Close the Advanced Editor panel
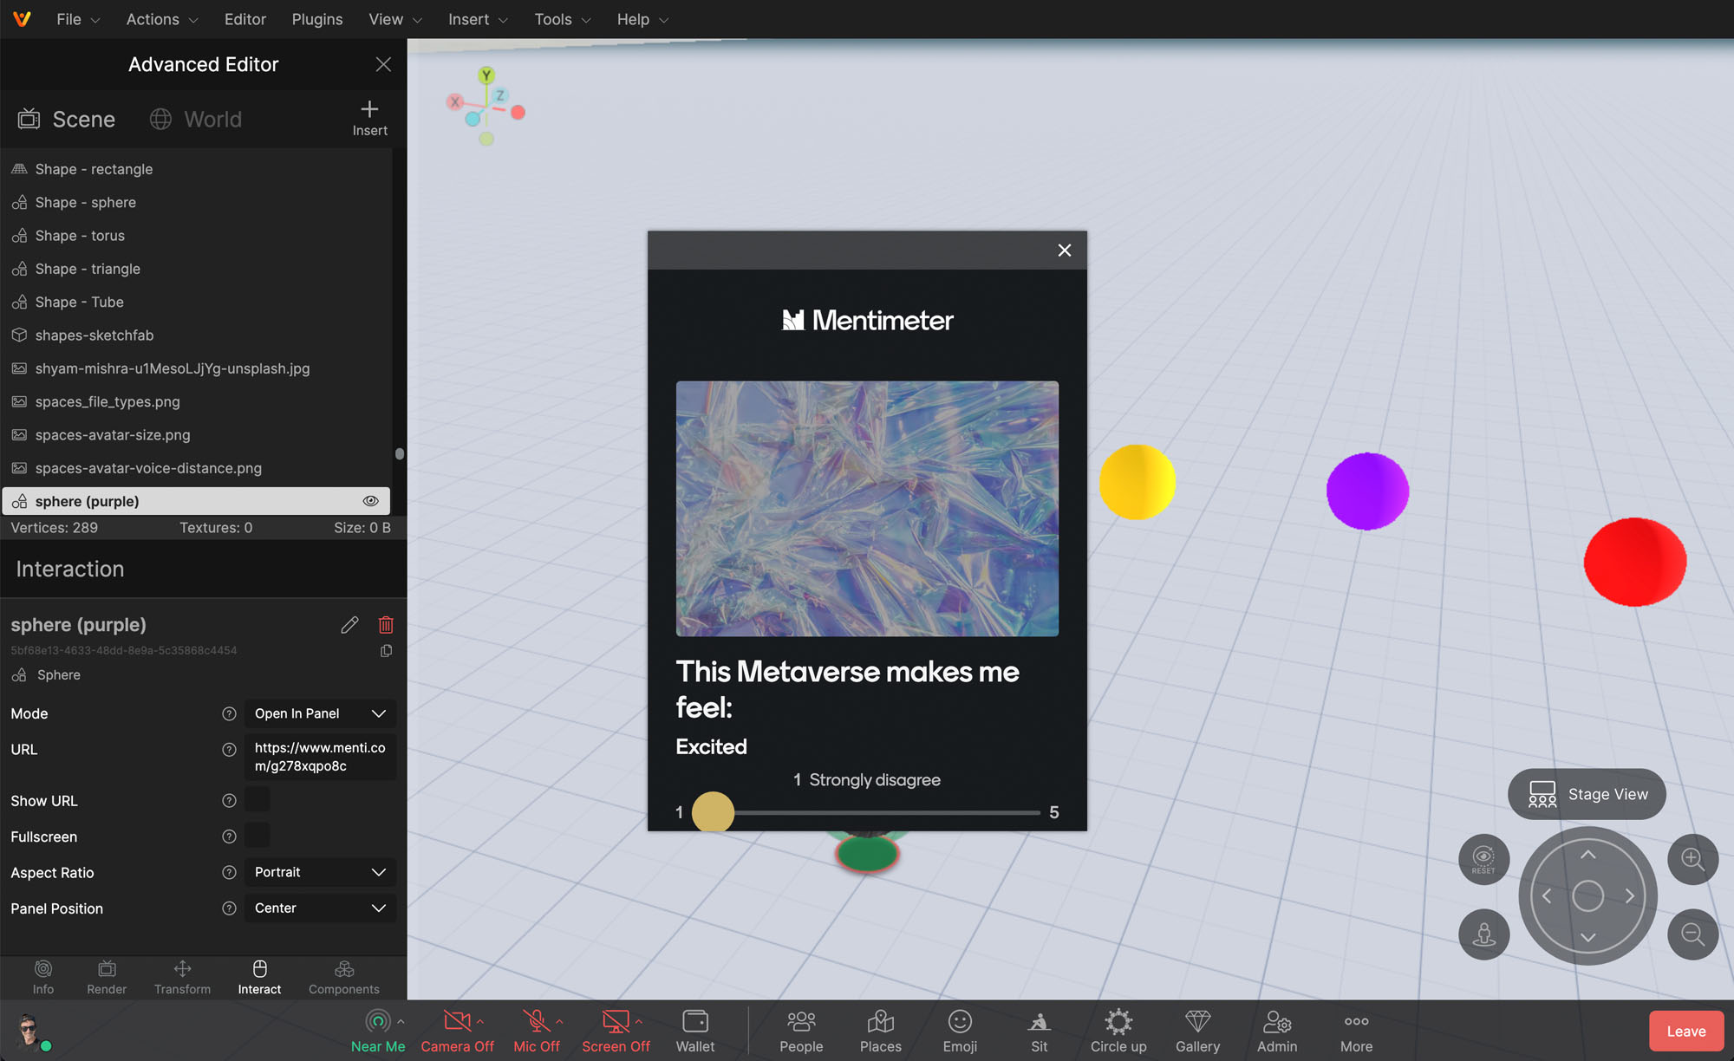 [383, 64]
